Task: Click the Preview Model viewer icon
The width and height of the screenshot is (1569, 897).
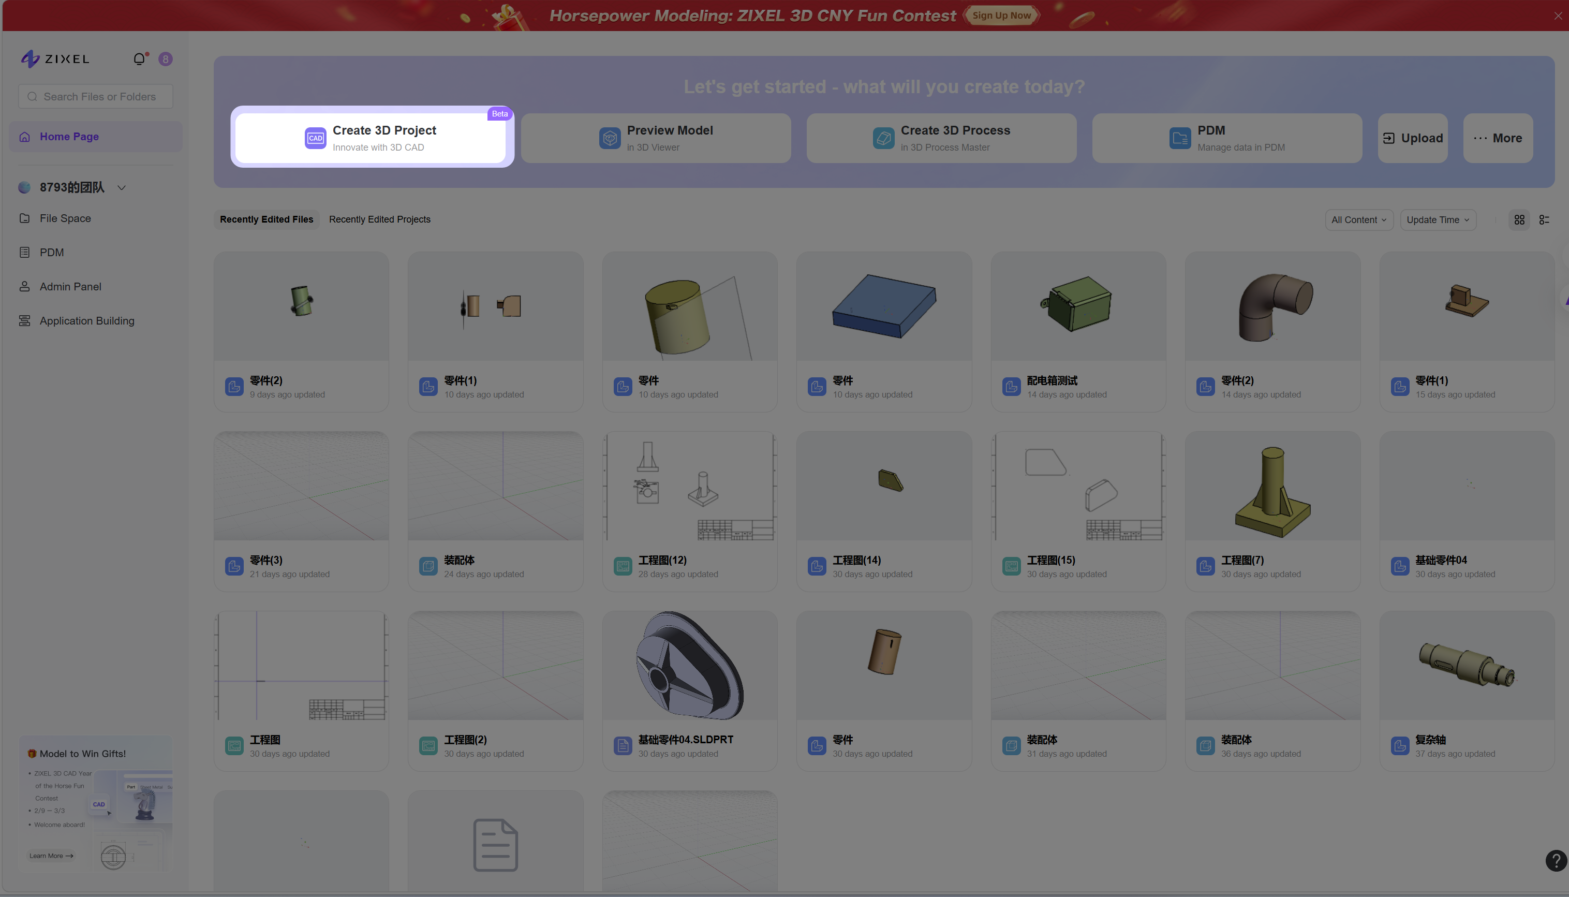Action: tap(610, 138)
